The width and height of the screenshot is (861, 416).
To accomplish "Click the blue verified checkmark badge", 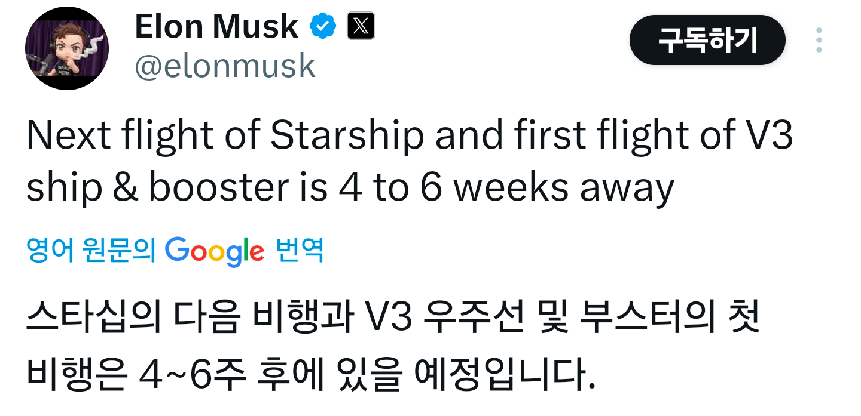I will pos(323,27).
